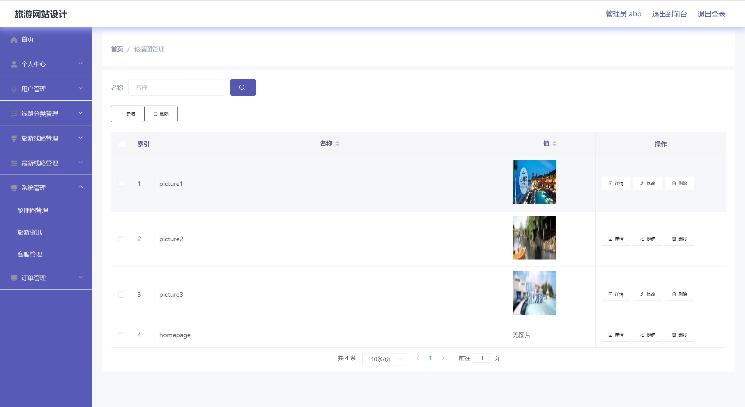Click the magnifier search button

[x=243, y=87]
